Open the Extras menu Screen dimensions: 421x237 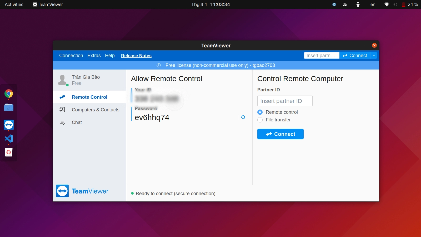coord(94,56)
